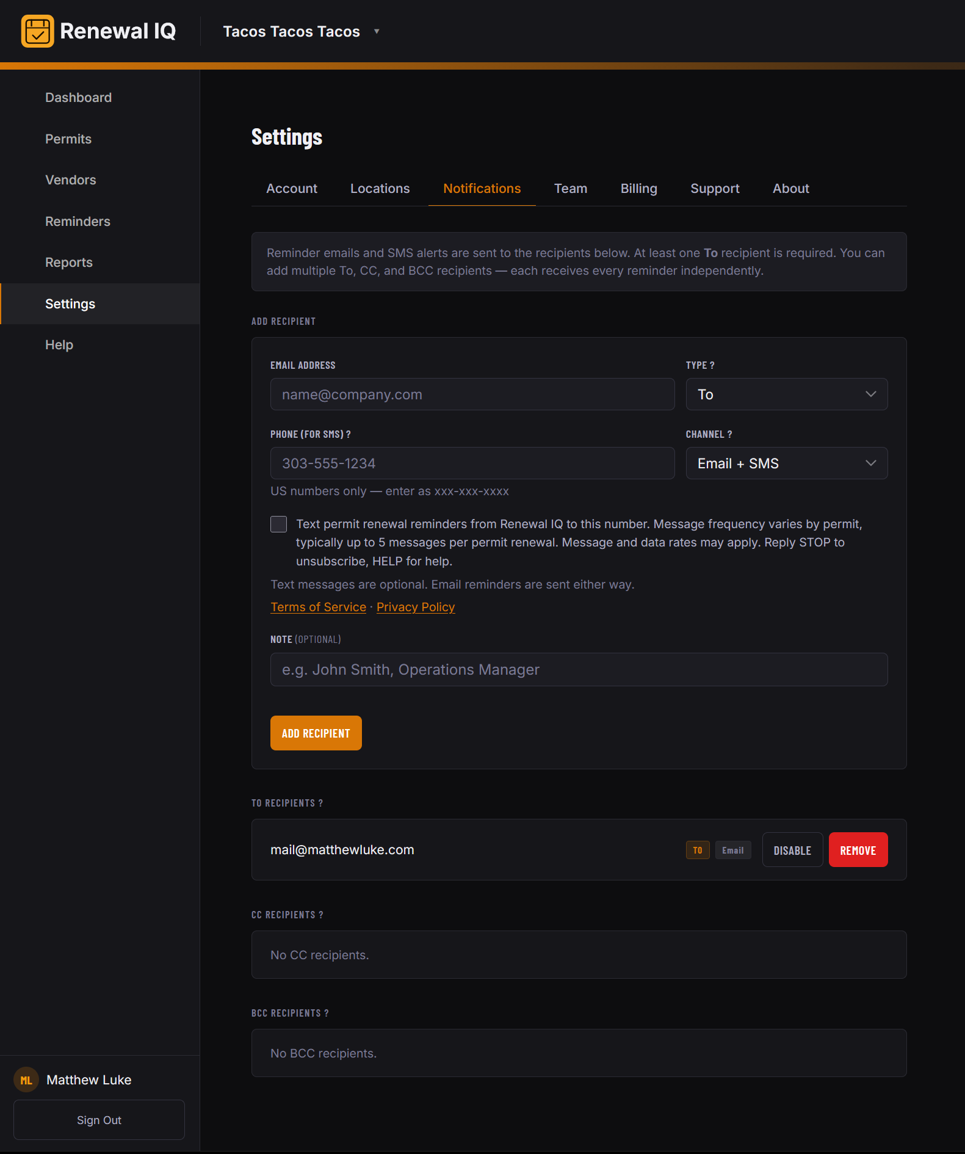The height and width of the screenshot is (1154, 965).
Task: Go to Vendors in the sidebar
Action: (x=100, y=180)
